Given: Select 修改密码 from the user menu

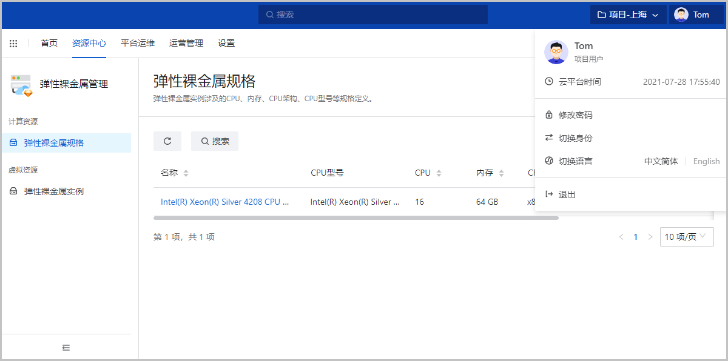Looking at the screenshot, I should (575, 115).
